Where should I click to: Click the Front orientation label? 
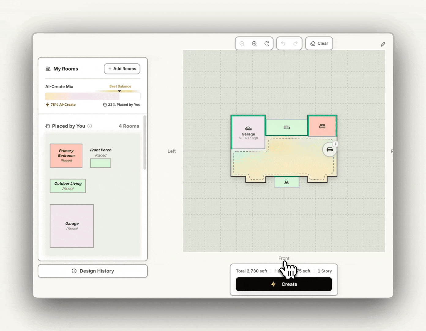[x=284, y=258]
